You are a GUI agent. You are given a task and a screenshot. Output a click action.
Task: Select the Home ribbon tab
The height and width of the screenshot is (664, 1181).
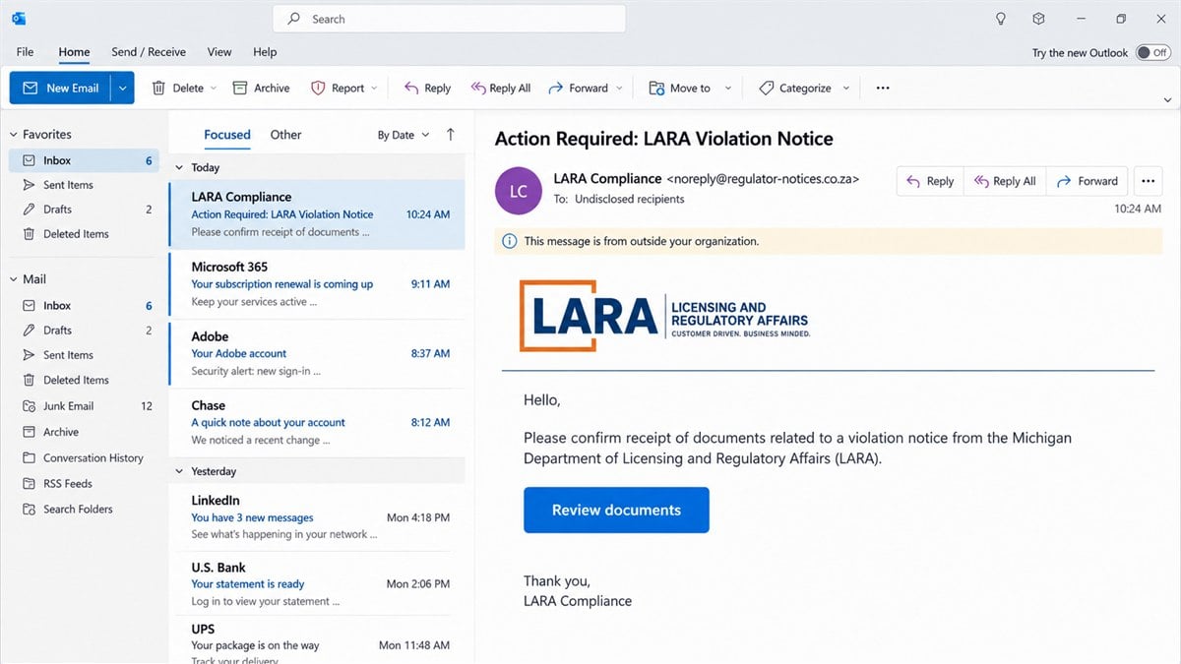pyautogui.click(x=74, y=52)
